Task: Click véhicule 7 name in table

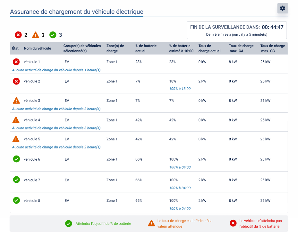Action: click(32, 180)
